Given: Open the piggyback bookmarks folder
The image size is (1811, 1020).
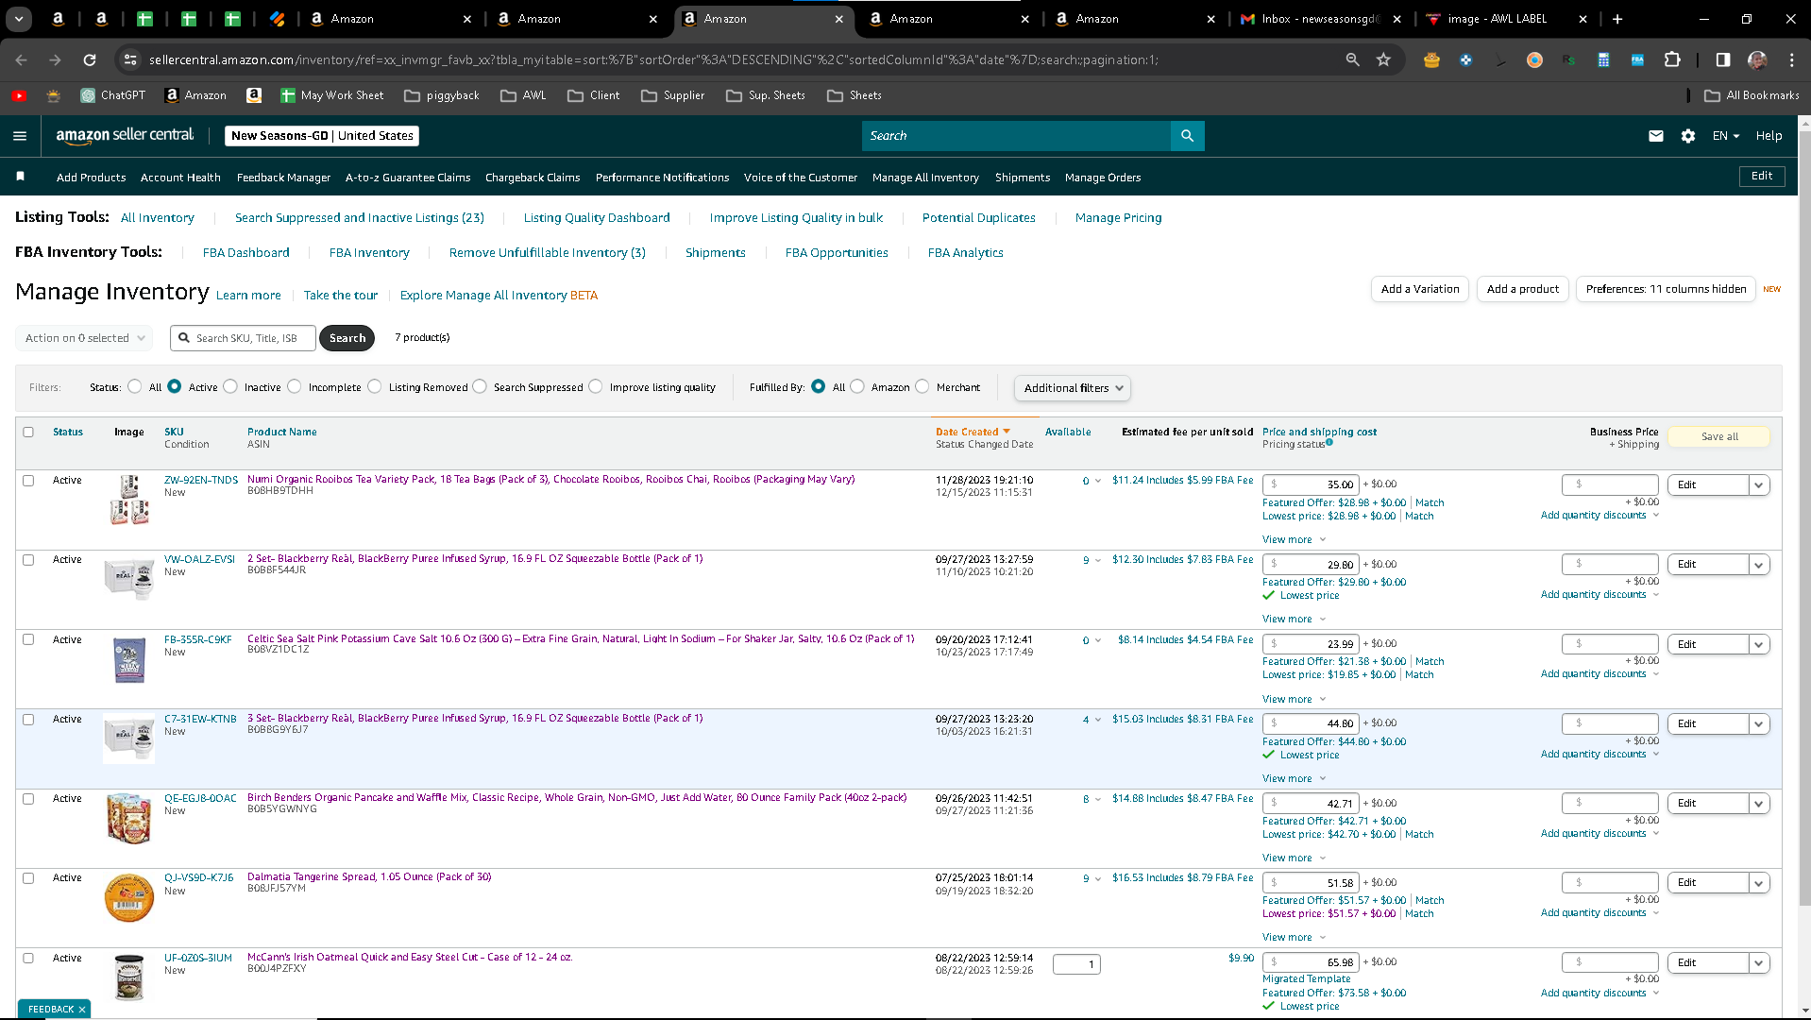Looking at the screenshot, I should [x=441, y=95].
